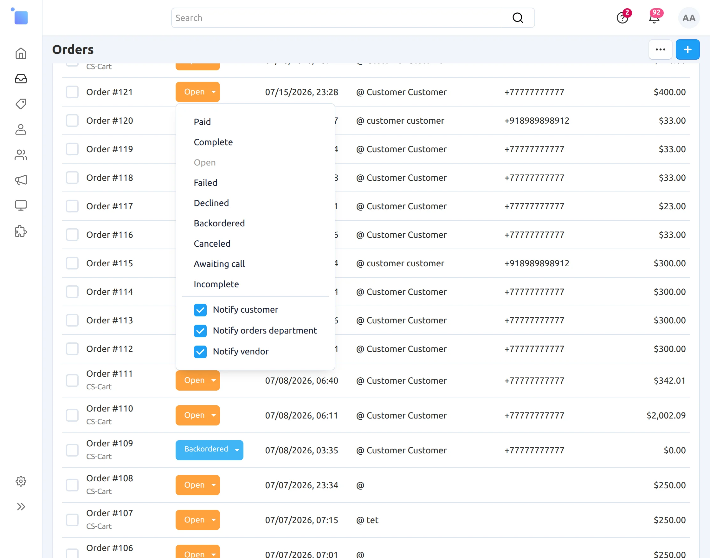Select the Order #120 row checkbox
The image size is (710, 558).
click(72, 120)
